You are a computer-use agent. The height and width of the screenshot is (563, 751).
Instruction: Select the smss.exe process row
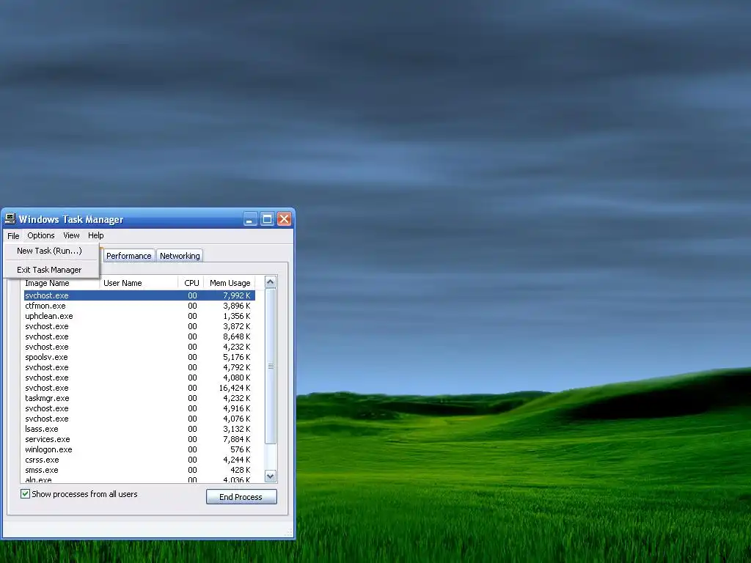pos(139,470)
